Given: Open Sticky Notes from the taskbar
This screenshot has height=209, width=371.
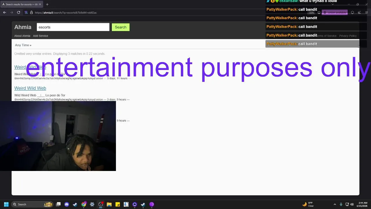Looking at the screenshot, I should (118, 204).
